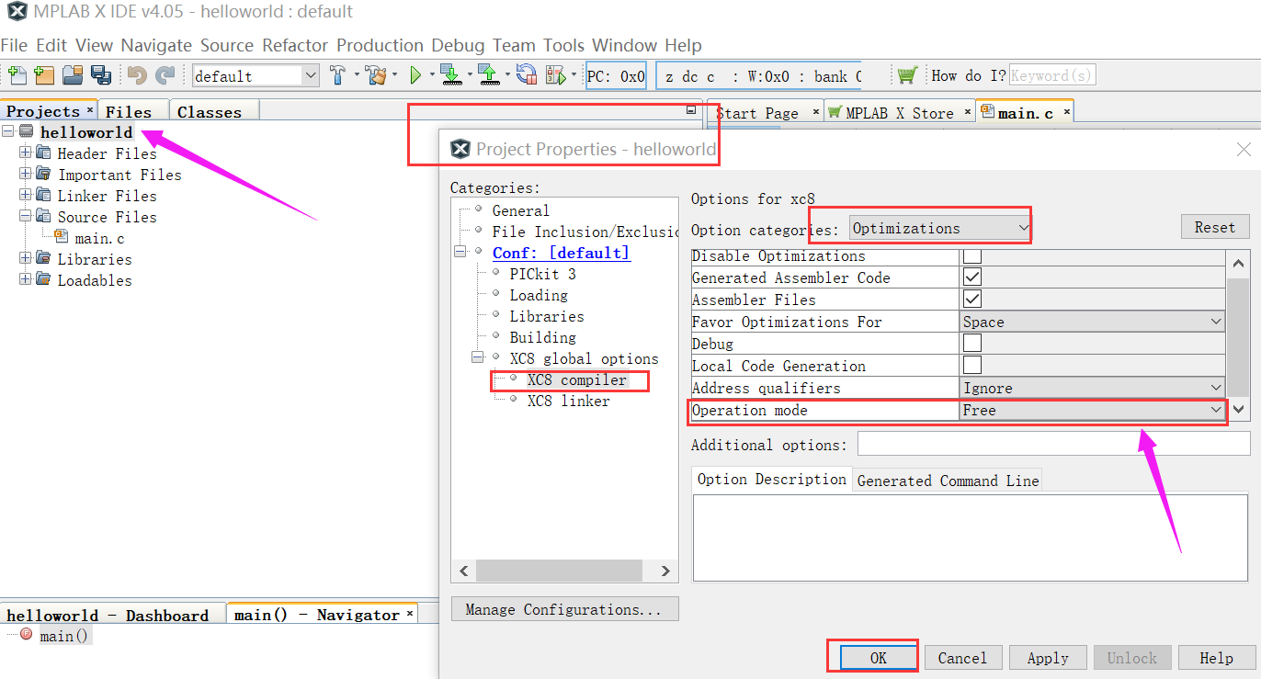The image size is (1261, 679).
Task: Click the Cancel button
Action: 962,658
